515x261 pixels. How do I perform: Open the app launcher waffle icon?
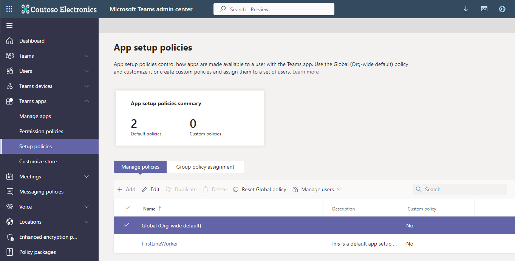(9, 9)
